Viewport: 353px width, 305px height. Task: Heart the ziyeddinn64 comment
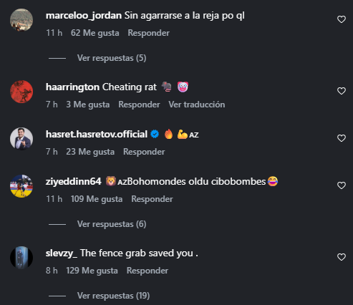coord(342,185)
